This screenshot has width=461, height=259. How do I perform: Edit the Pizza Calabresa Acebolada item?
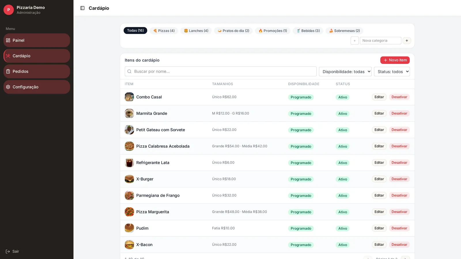click(x=379, y=146)
